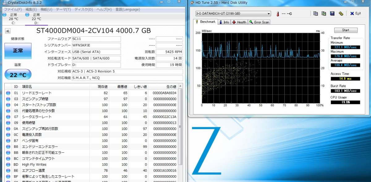Switch to the Health tab

[x=239, y=22]
